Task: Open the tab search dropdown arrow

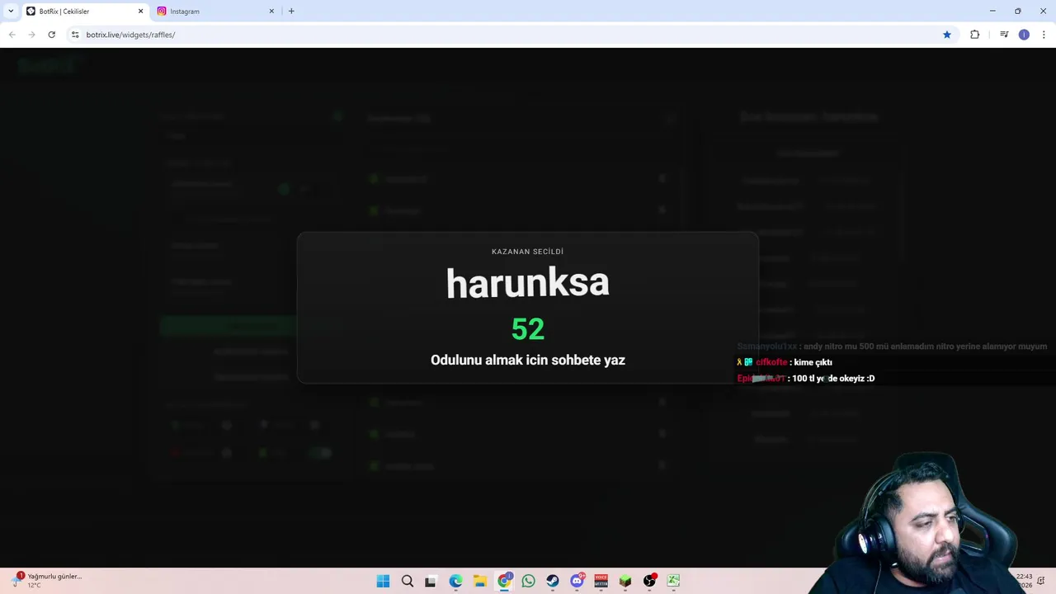Action: pos(11,12)
